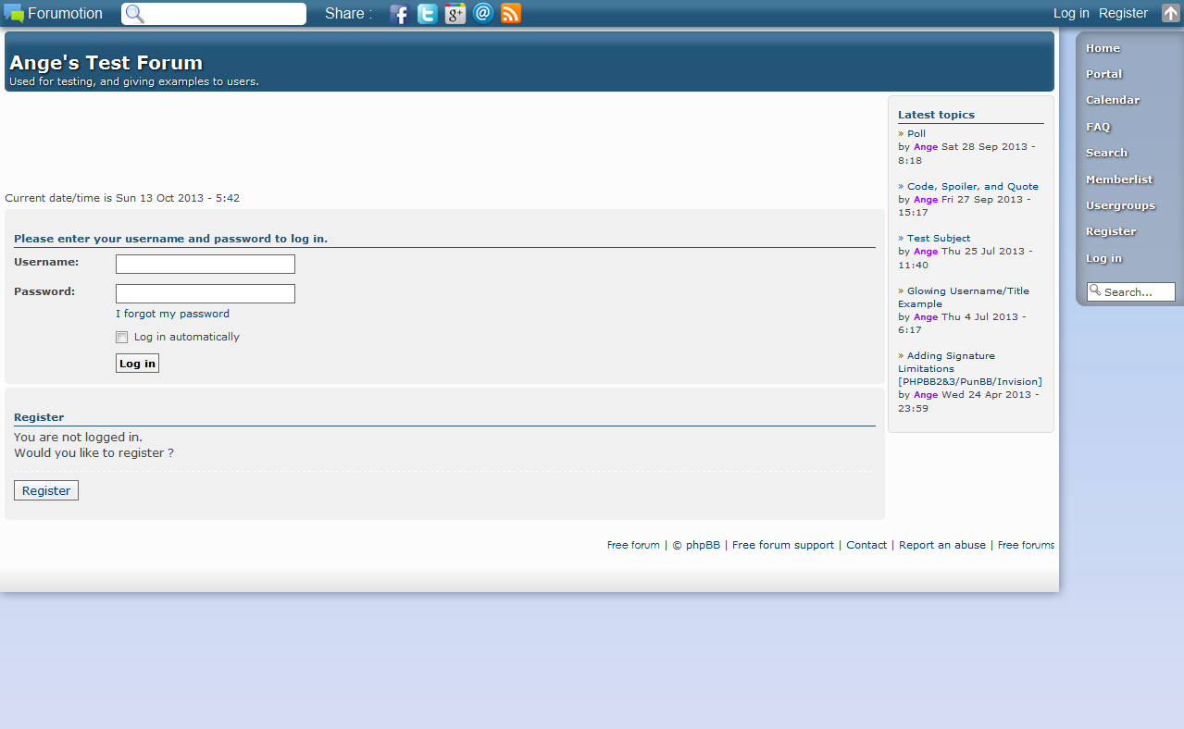
Task: Click Log in on the top toolbar
Action: click(1071, 13)
